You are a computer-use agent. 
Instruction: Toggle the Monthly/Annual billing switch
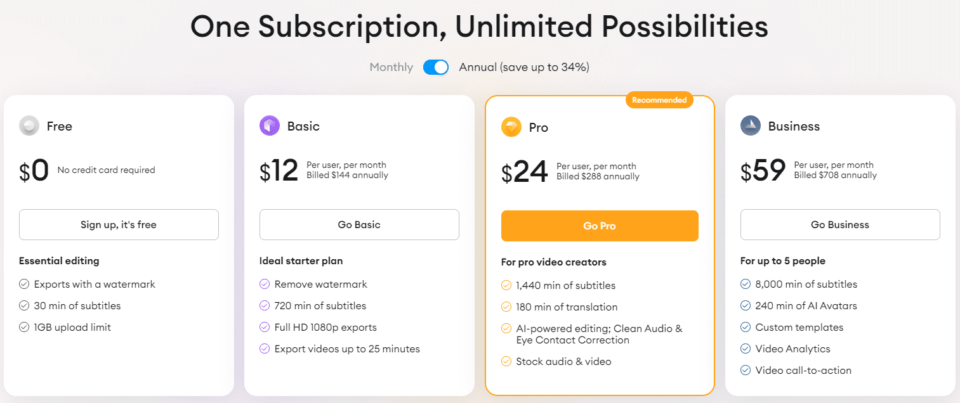(x=436, y=67)
